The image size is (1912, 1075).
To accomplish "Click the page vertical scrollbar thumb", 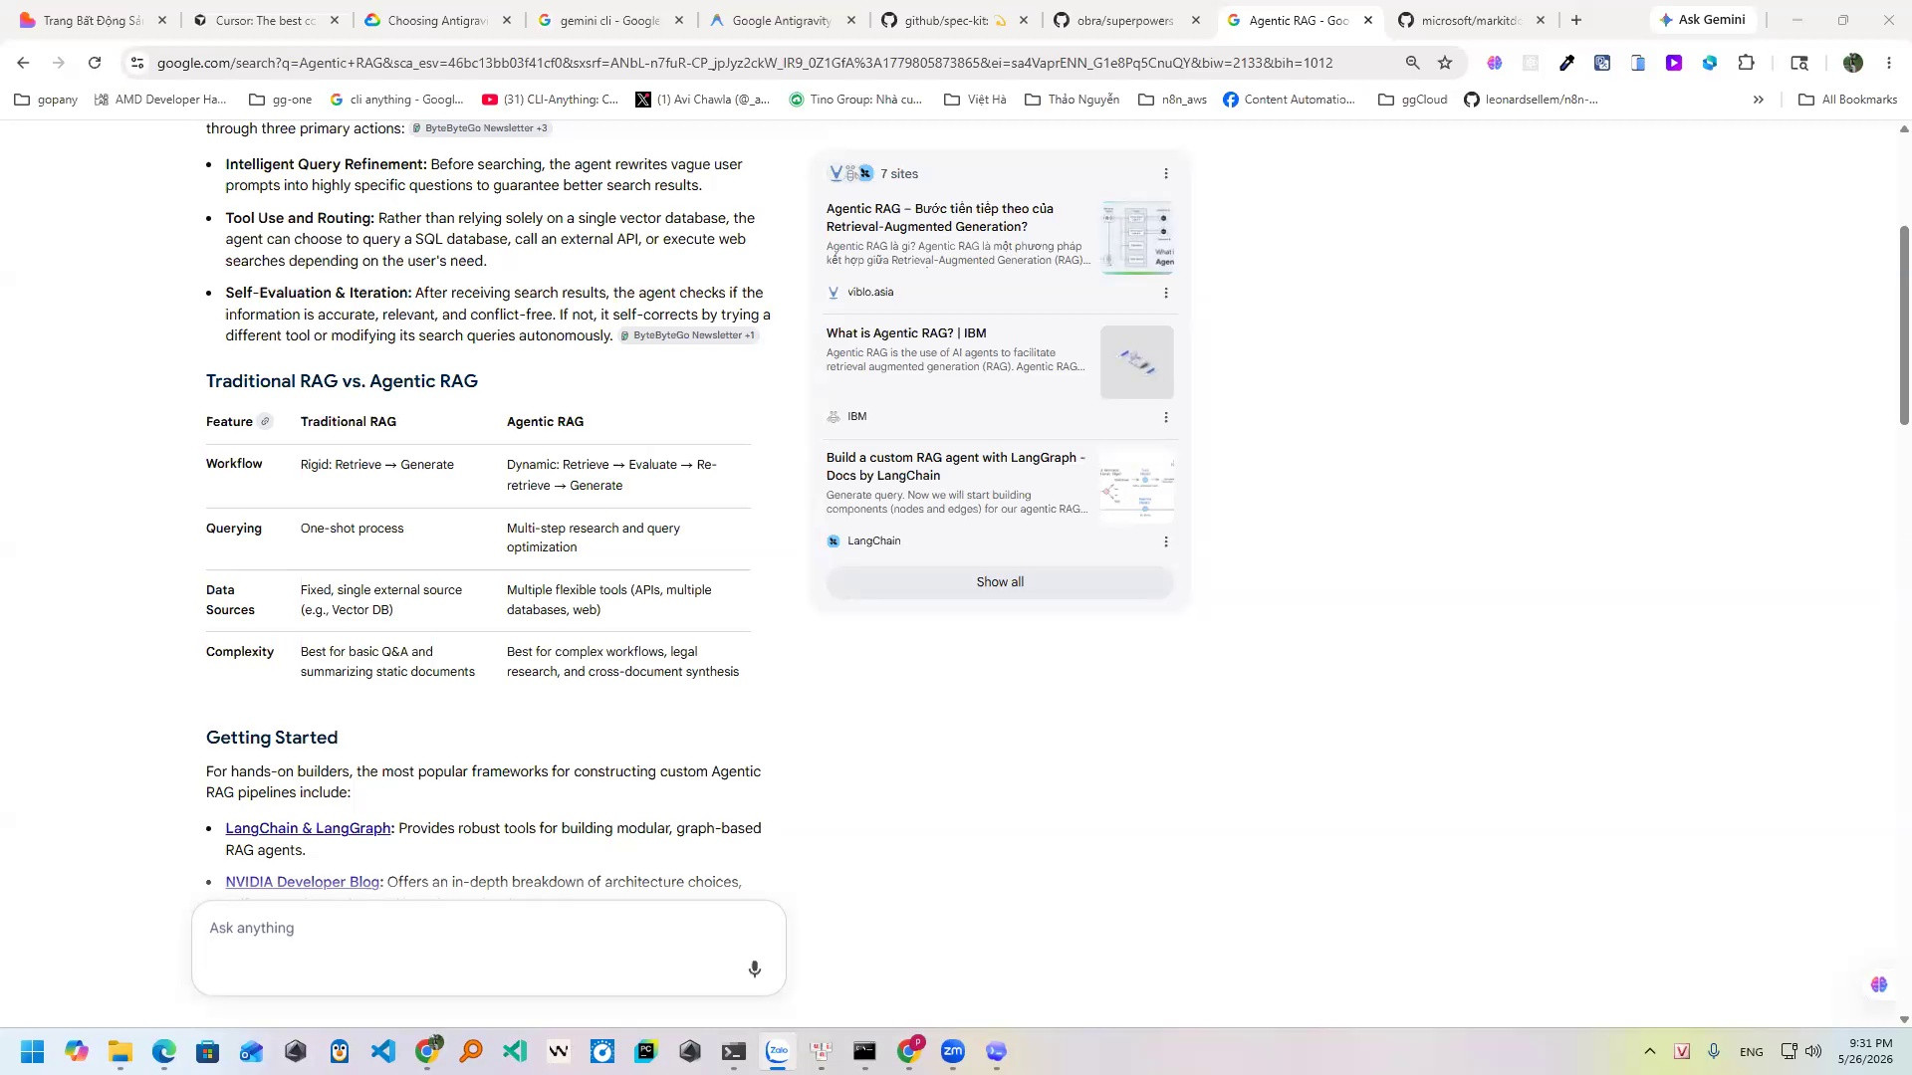I will coord(1904,324).
